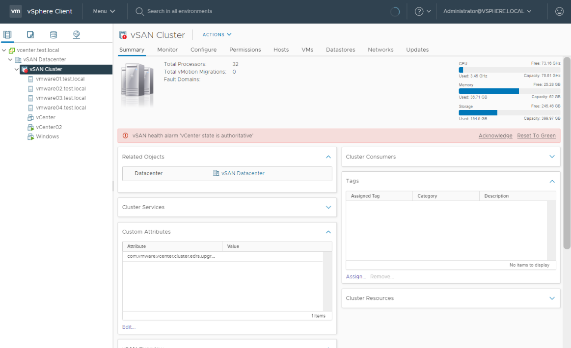
Task: Click the cluster icon beside the vSAN Cluster title
Action: click(x=123, y=35)
